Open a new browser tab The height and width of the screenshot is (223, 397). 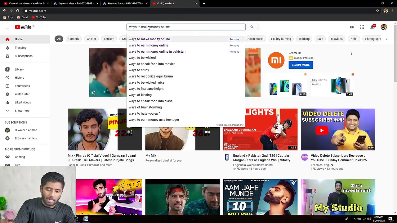pos(204,3)
